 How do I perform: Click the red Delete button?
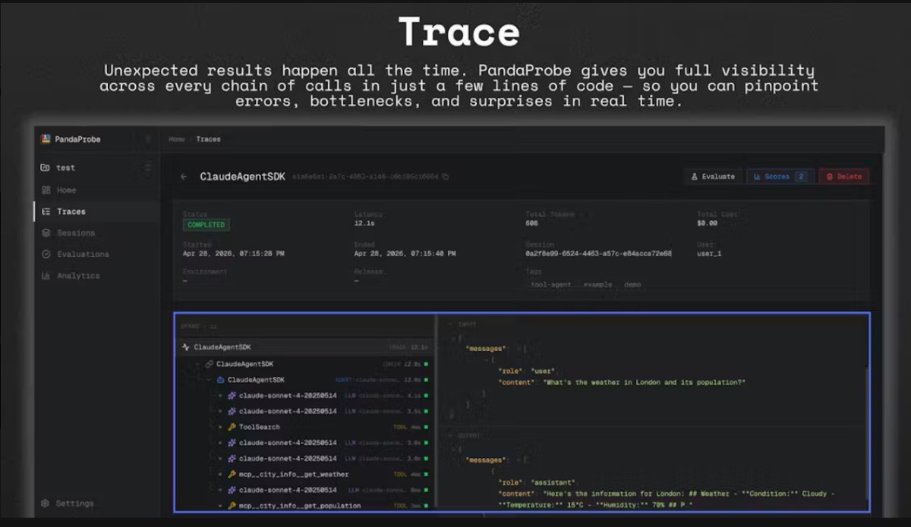coord(844,177)
